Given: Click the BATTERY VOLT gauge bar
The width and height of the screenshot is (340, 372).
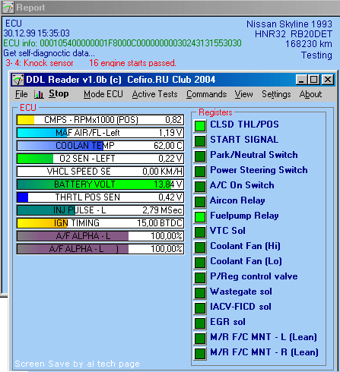Looking at the screenshot, I should click(100, 184).
